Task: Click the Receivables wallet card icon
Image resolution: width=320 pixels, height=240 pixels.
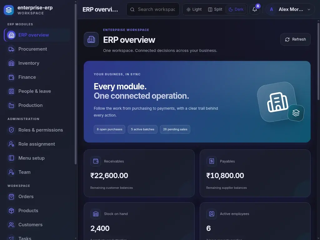Action: 96,161
